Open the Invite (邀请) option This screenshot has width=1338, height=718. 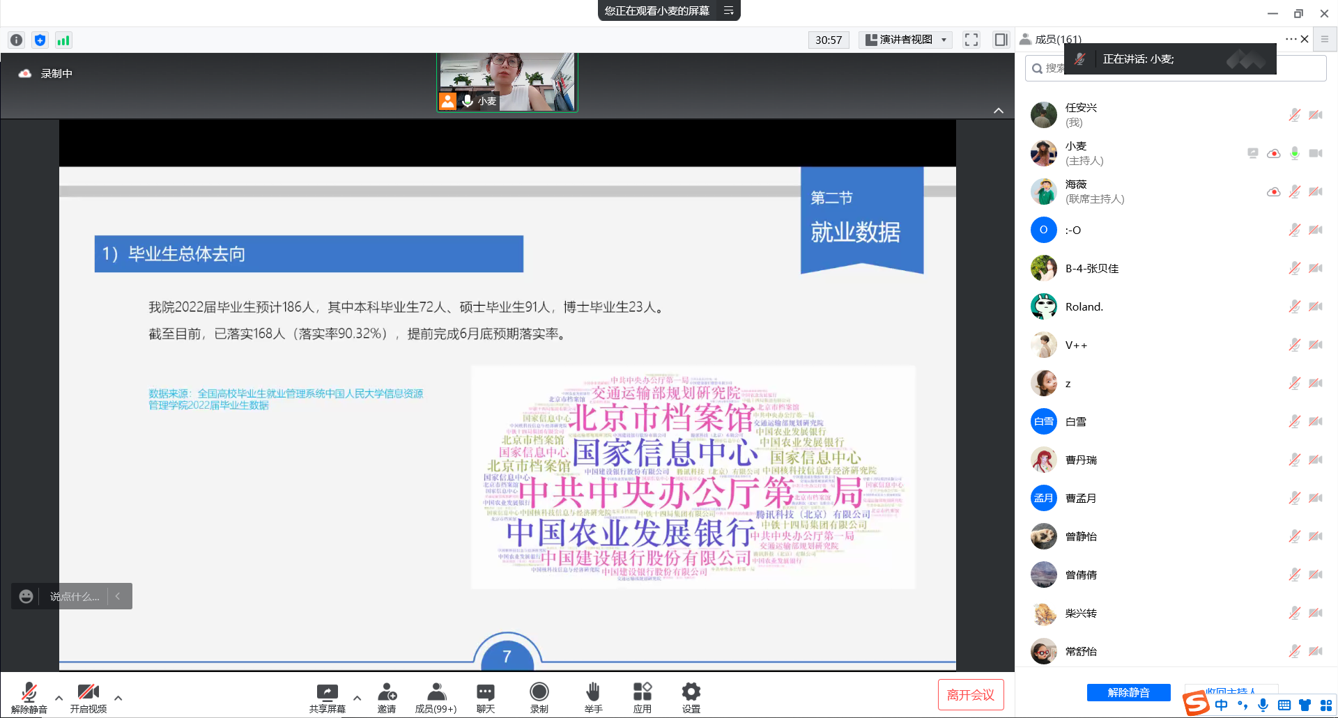click(387, 698)
